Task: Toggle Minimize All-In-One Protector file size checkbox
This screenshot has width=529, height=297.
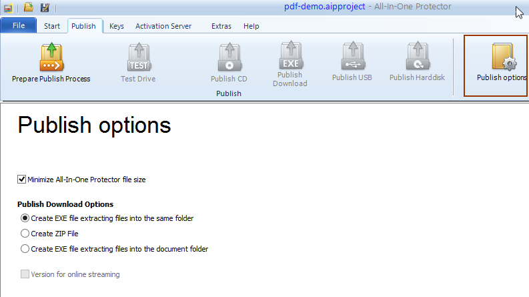Action: click(21, 180)
